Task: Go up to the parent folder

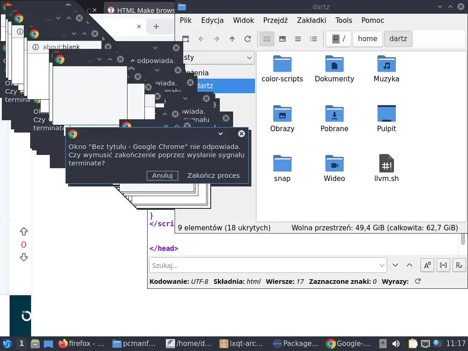Action: [x=232, y=39]
